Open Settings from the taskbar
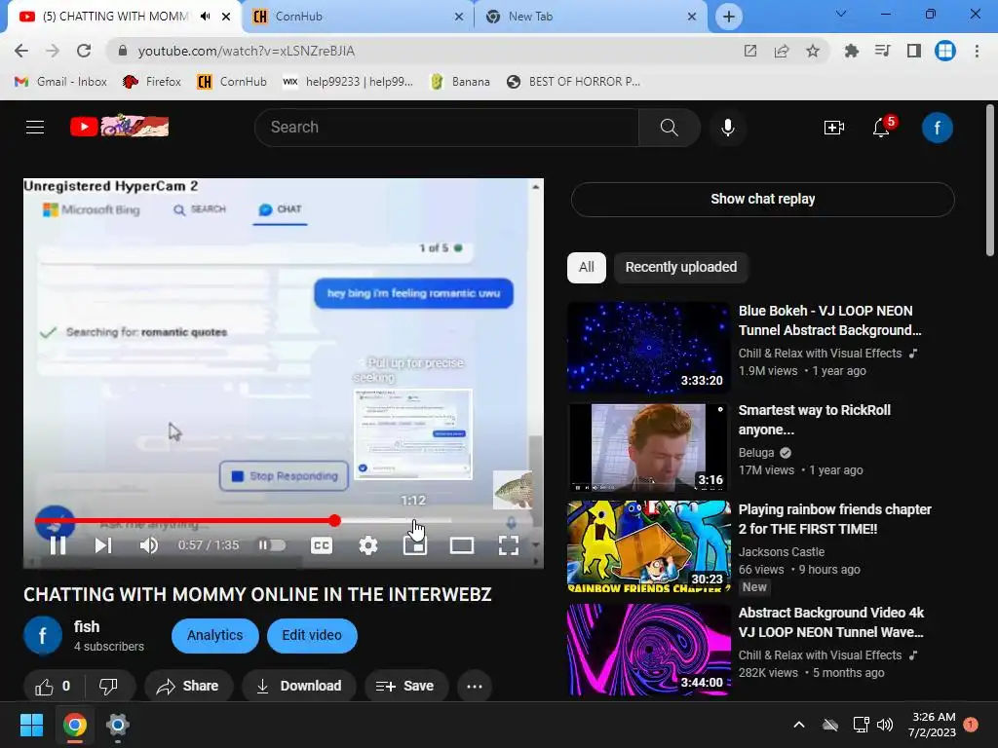998x748 pixels. pos(118,725)
